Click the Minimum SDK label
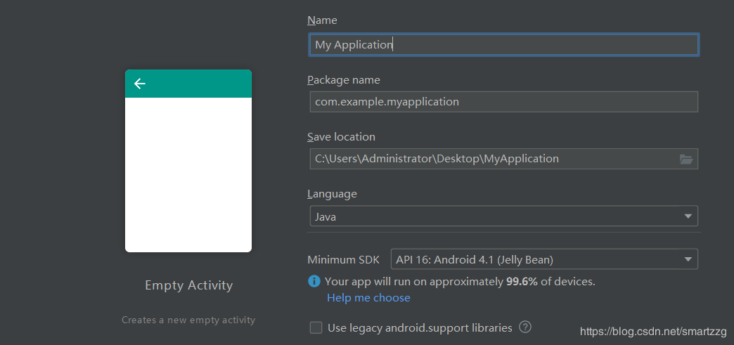 342,260
